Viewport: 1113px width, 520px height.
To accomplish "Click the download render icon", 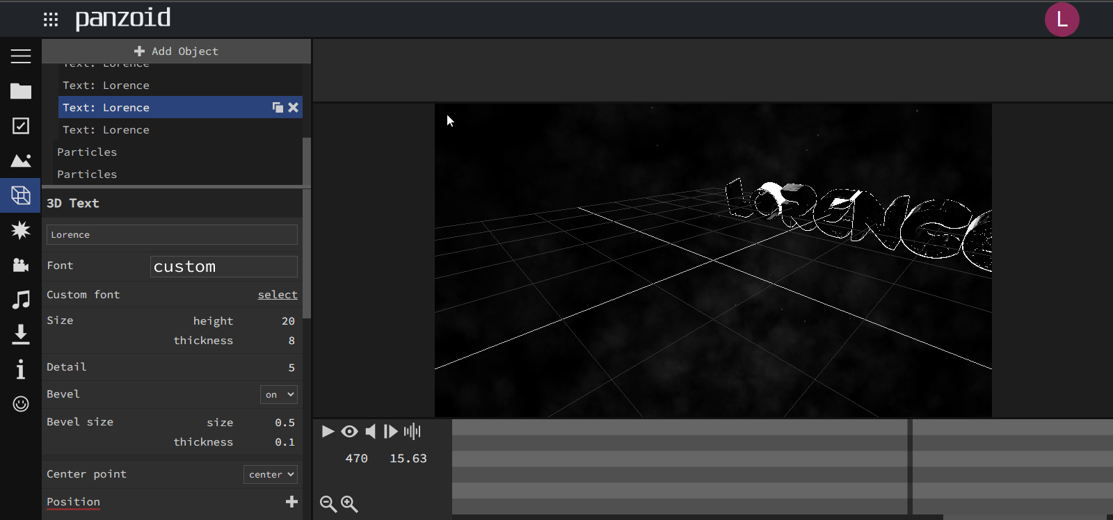I will coord(21,334).
